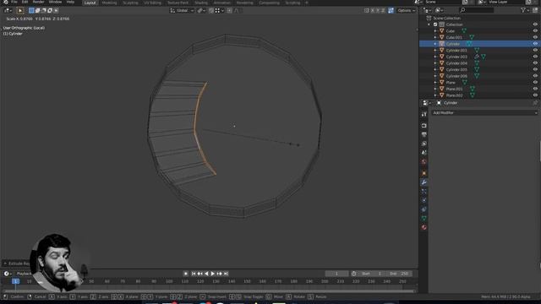Open the snapping options dropdown
This screenshot has width=541, height=304.
point(220,11)
